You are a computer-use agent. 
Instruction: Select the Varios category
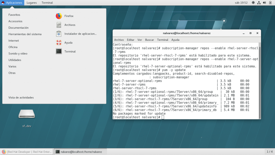[12, 67]
